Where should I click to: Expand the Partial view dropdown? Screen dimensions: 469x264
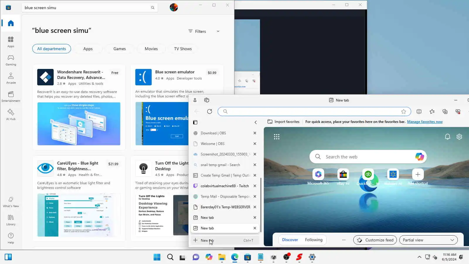click(x=428, y=240)
